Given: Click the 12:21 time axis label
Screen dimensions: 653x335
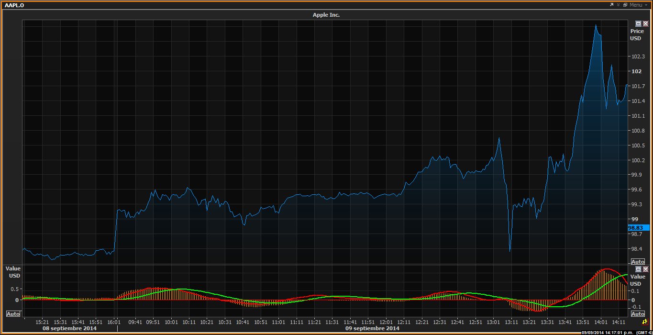Looking at the screenshot, I should (422, 322).
